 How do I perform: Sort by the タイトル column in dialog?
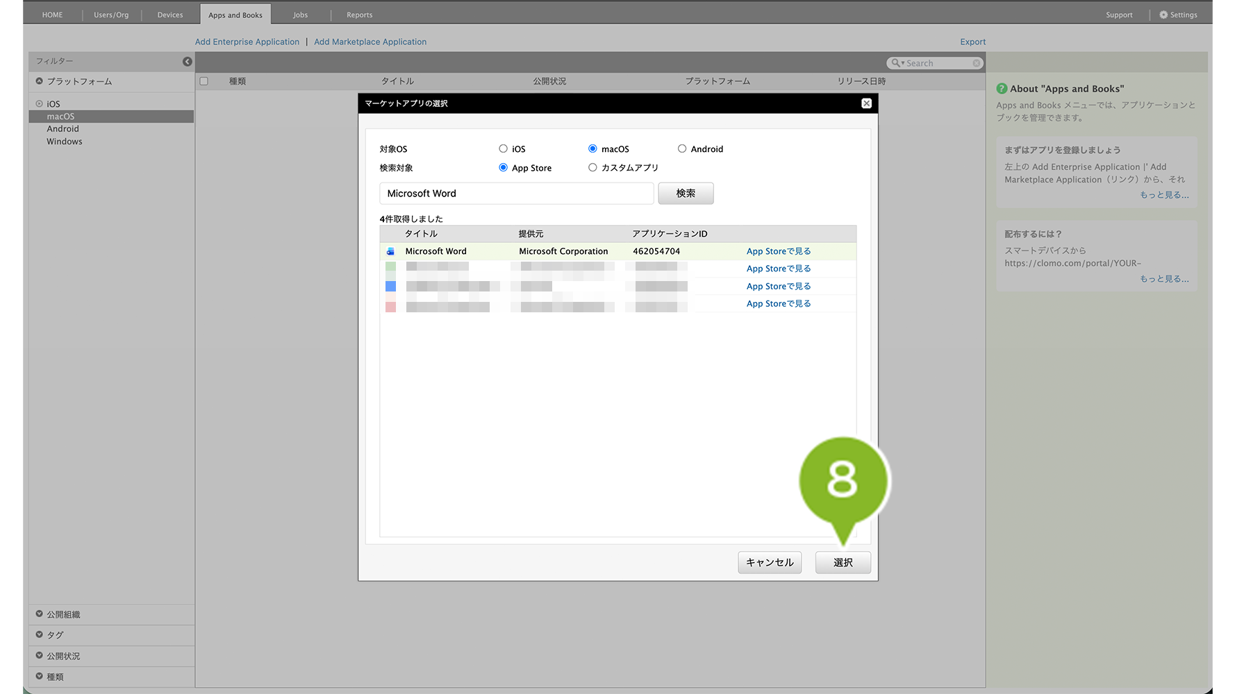(x=421, y=234)
